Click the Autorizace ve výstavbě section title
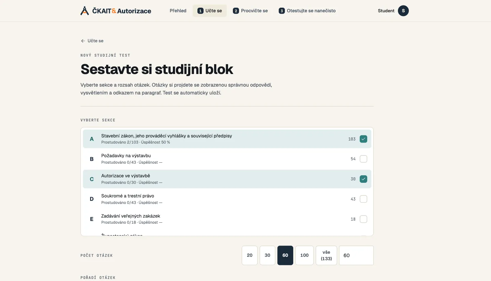This screenshot has width=491, height=281. coord(125,176)
